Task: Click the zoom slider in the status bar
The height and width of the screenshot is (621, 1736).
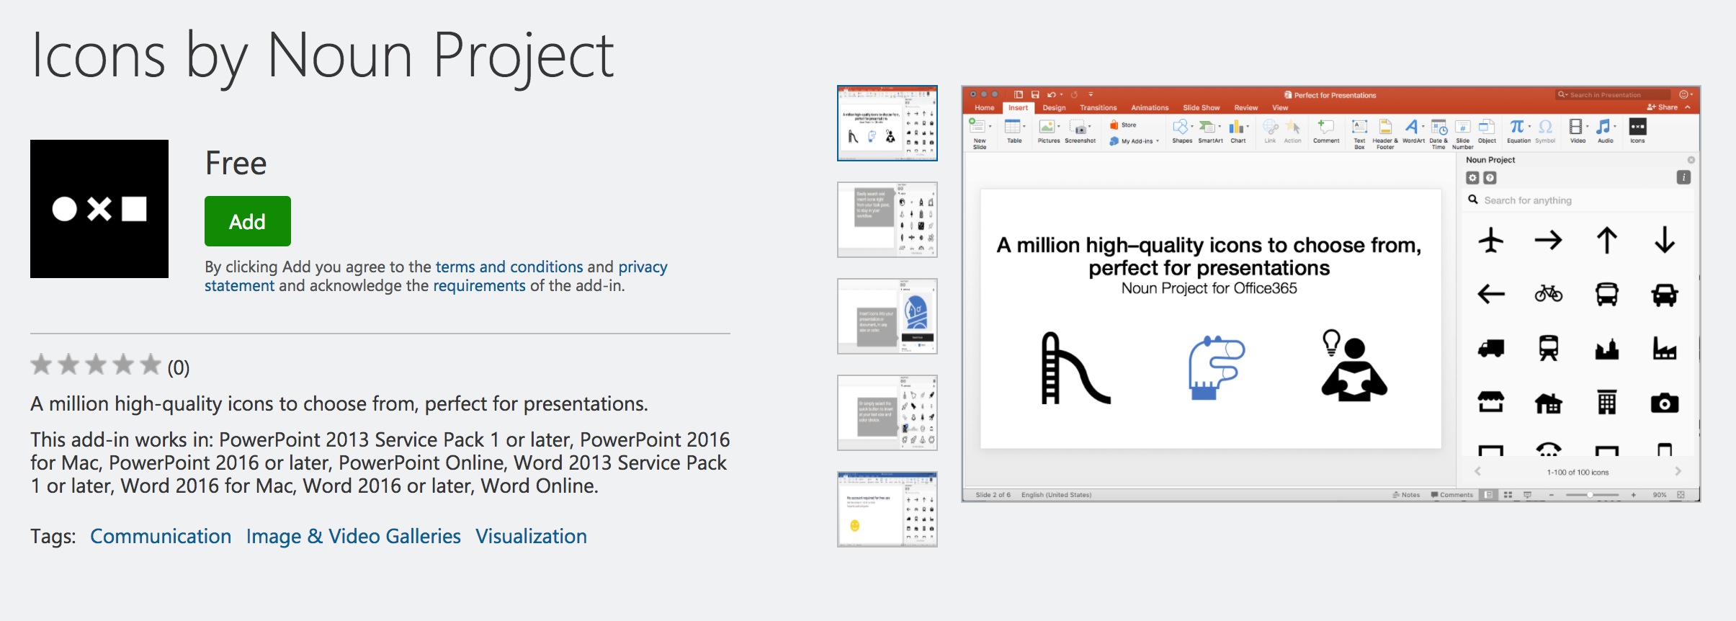Action: coord(1592,495)
